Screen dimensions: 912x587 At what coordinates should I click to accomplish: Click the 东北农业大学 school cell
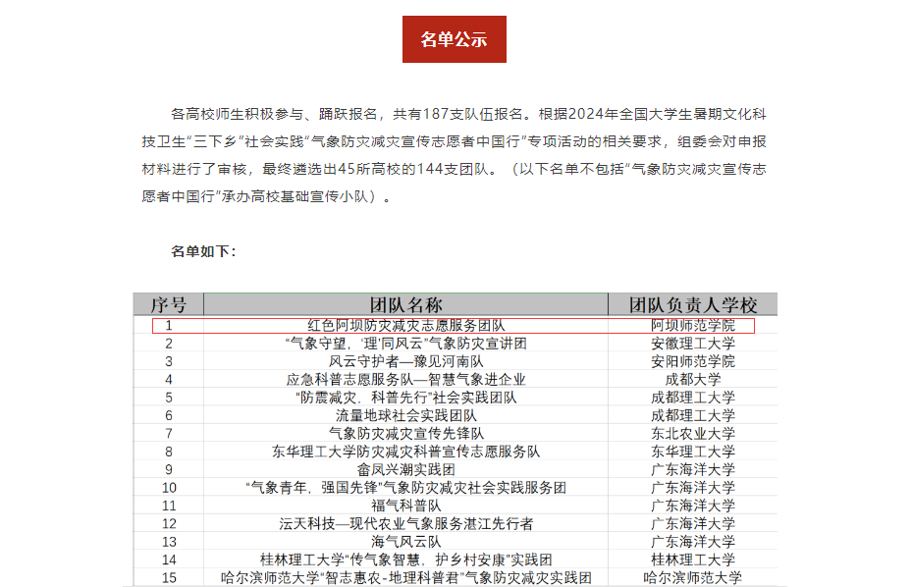692,433
